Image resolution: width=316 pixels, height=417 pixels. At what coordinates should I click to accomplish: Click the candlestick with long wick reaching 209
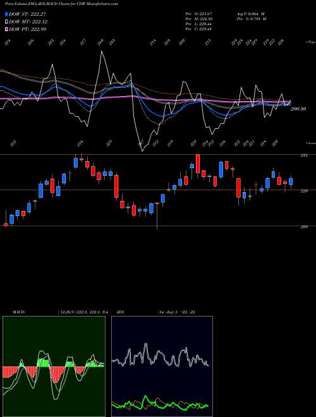[157, 216]
